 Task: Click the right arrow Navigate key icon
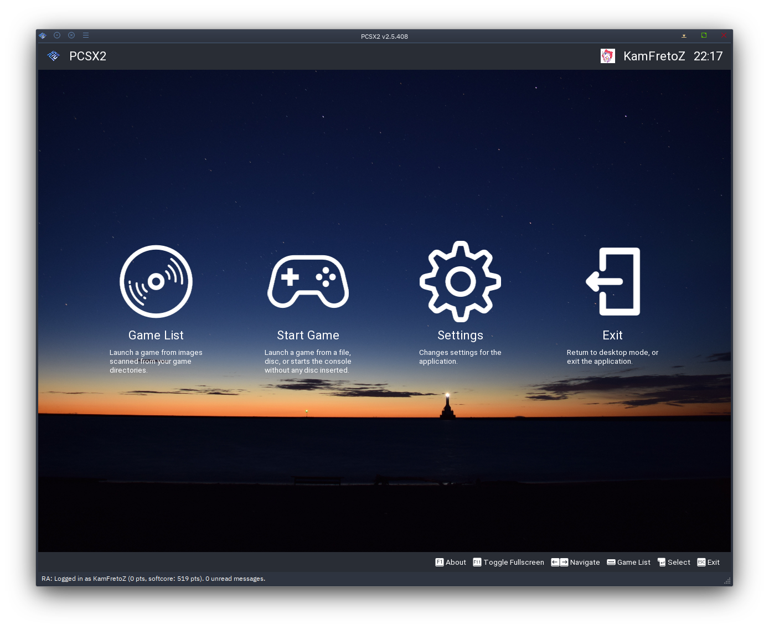564,562
